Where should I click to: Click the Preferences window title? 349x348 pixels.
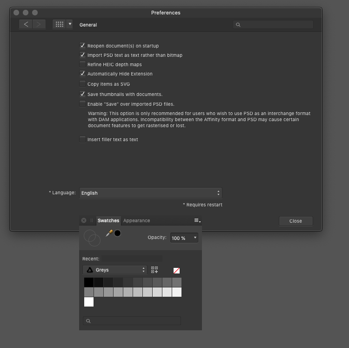[166, 13]
